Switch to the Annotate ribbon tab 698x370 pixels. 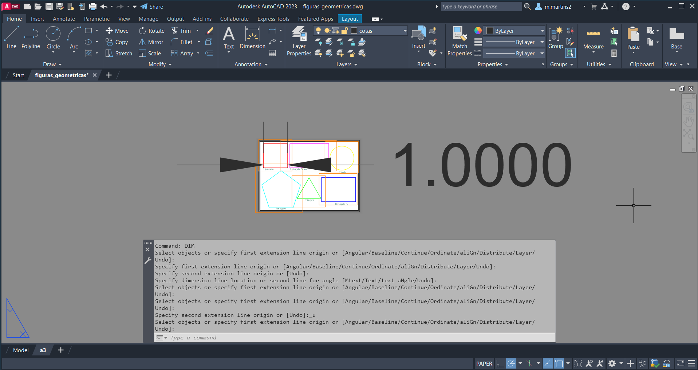[64, 19]
